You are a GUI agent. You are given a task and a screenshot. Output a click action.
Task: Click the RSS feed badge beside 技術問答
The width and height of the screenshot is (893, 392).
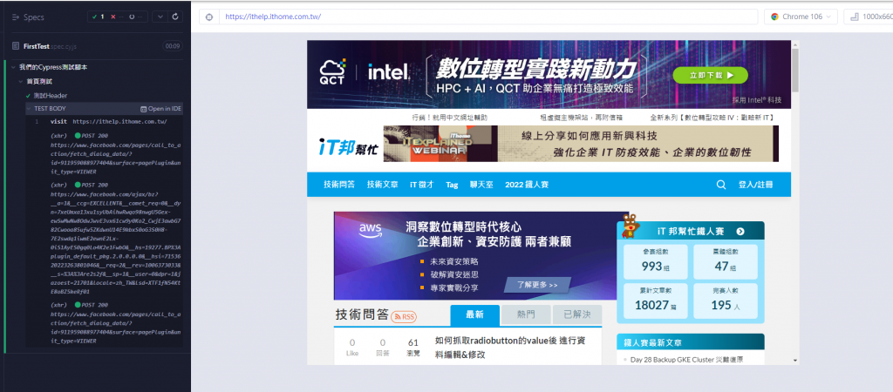point(405,316)
